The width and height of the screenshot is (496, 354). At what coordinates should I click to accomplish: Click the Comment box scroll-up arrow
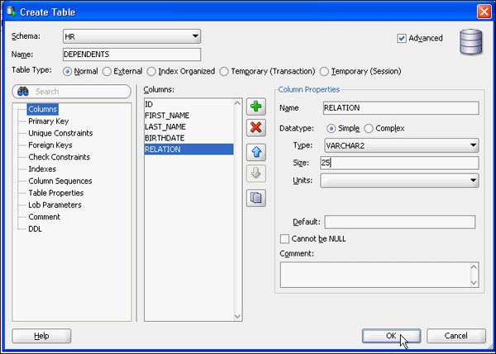tap(474, 267)
